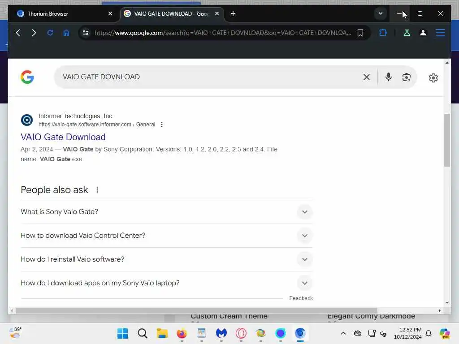The width and height of the screenshot is (459, 344).
Task: Click the address bar URL
Action: tap(222, 33)
